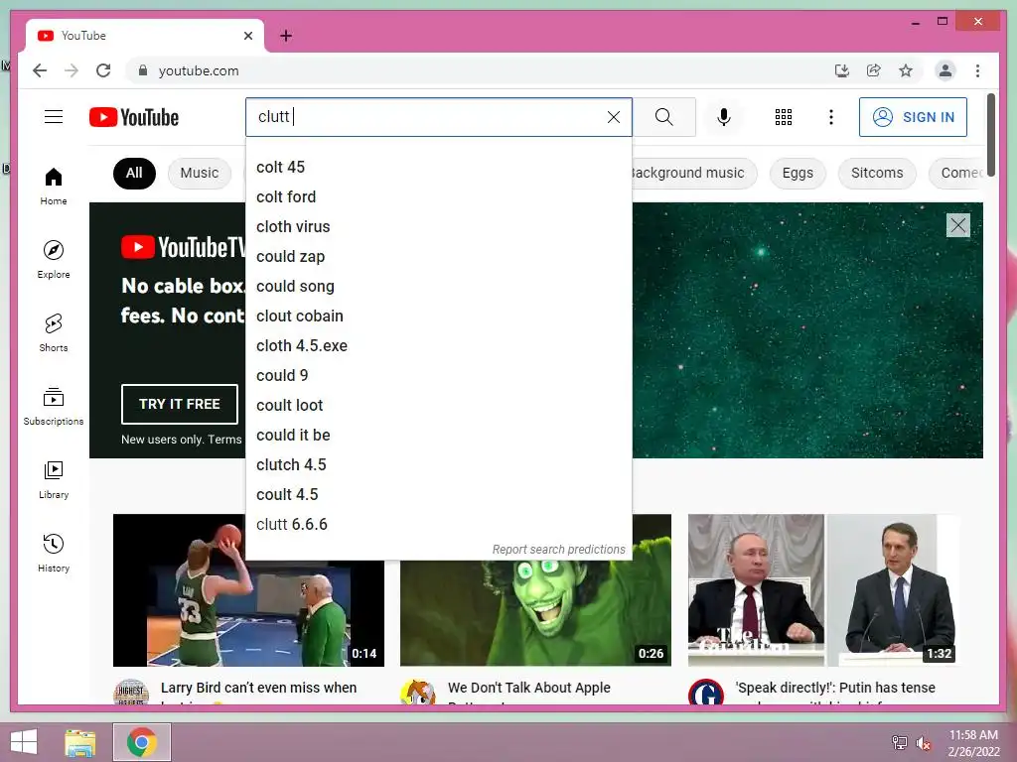Choose the 'clout cobain' suggestion

point(438,317)
